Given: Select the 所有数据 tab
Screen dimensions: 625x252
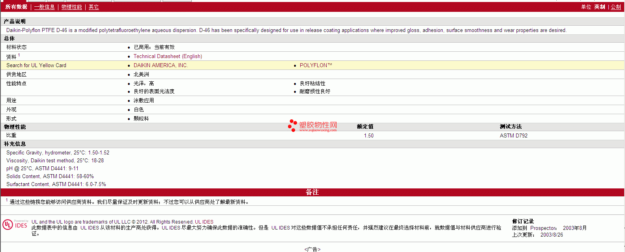Looking at the screenshot, I should point(16,7).
